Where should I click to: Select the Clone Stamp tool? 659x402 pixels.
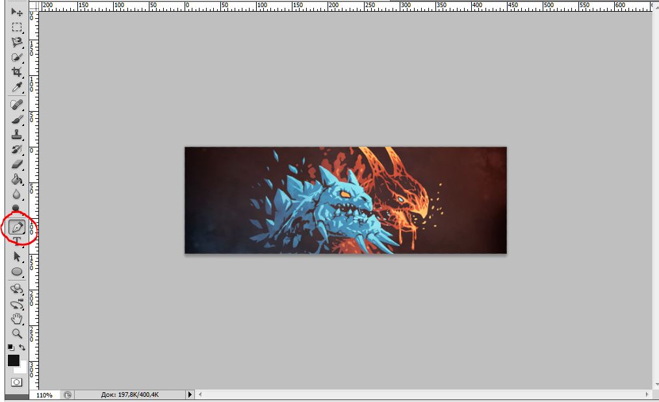pos(17,134)
